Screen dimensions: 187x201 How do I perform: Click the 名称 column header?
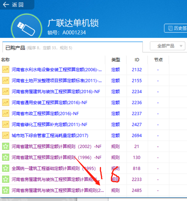pyautogui.click(x=5, y=60)
